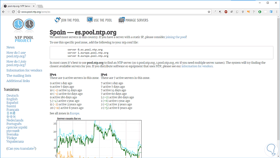Click the Server counts for es graph
Screen dimensions: 280x158
(97, 138)
